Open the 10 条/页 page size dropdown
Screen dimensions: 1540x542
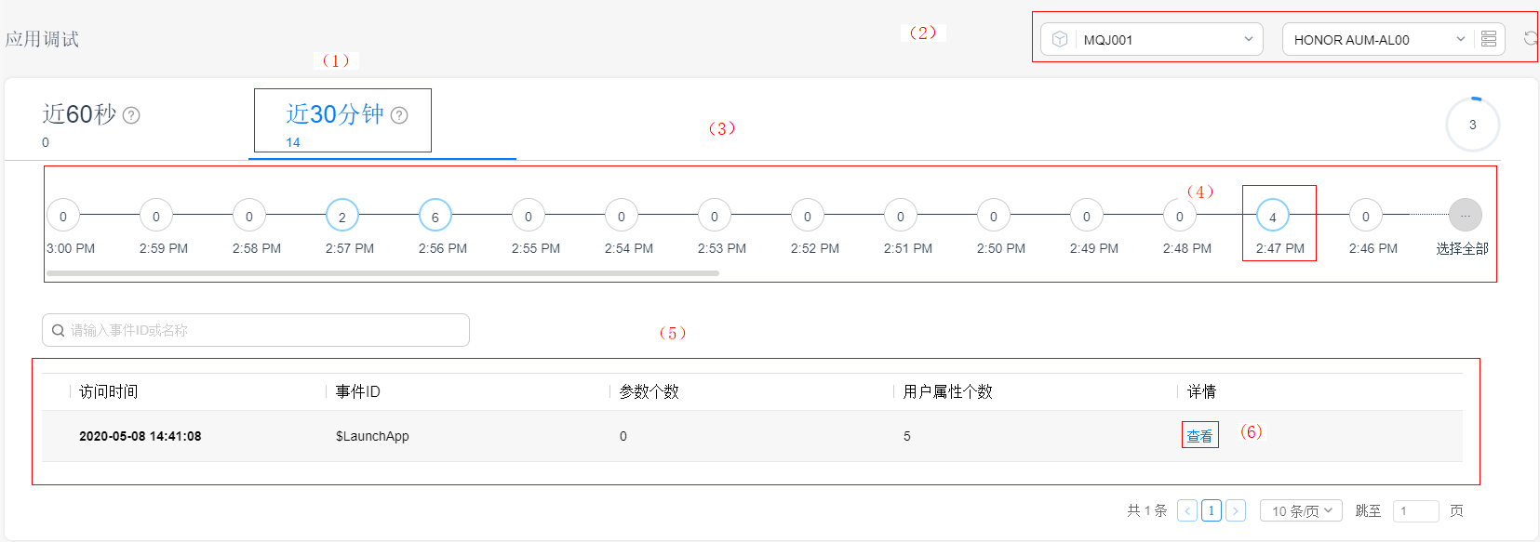[x=1301, y=510]
